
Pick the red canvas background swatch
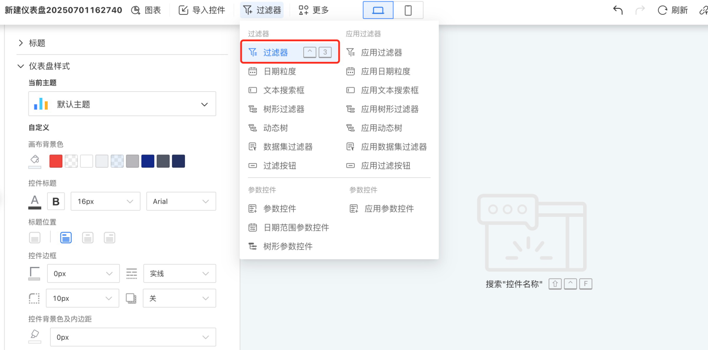tap(56, 161)
